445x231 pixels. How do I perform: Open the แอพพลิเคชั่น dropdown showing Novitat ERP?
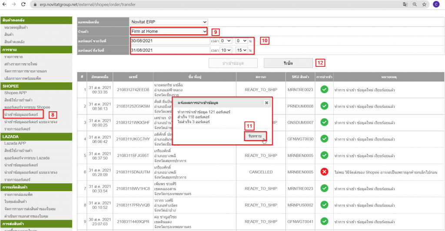169,22
